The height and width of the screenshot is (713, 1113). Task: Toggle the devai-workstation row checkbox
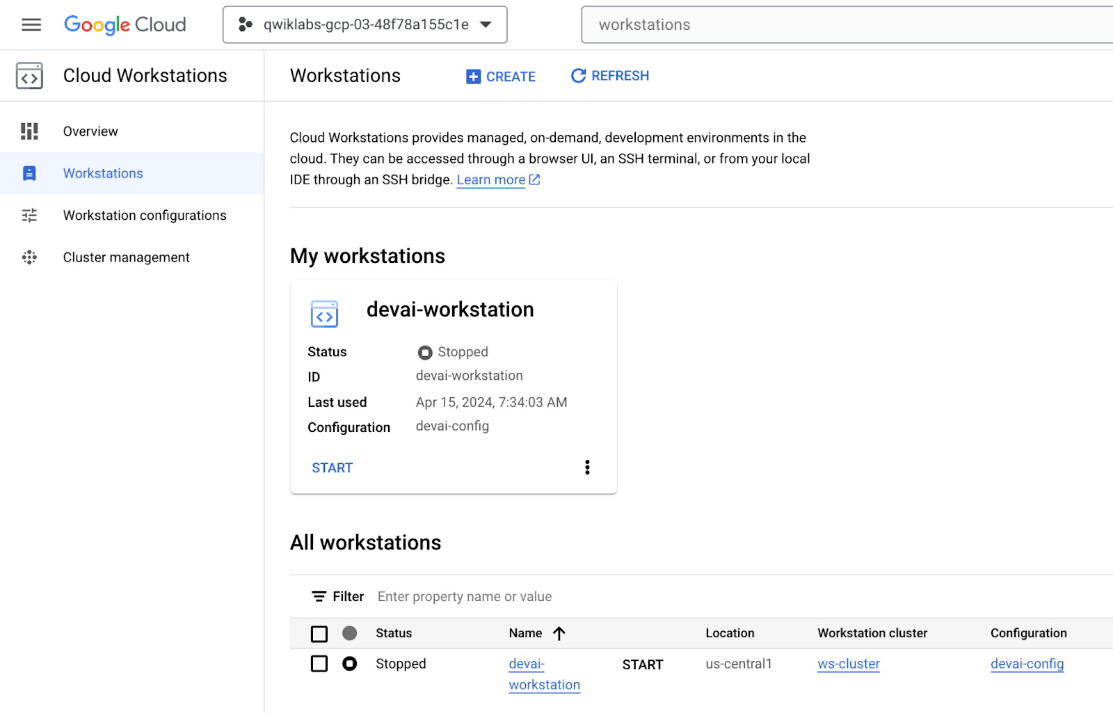319,664
